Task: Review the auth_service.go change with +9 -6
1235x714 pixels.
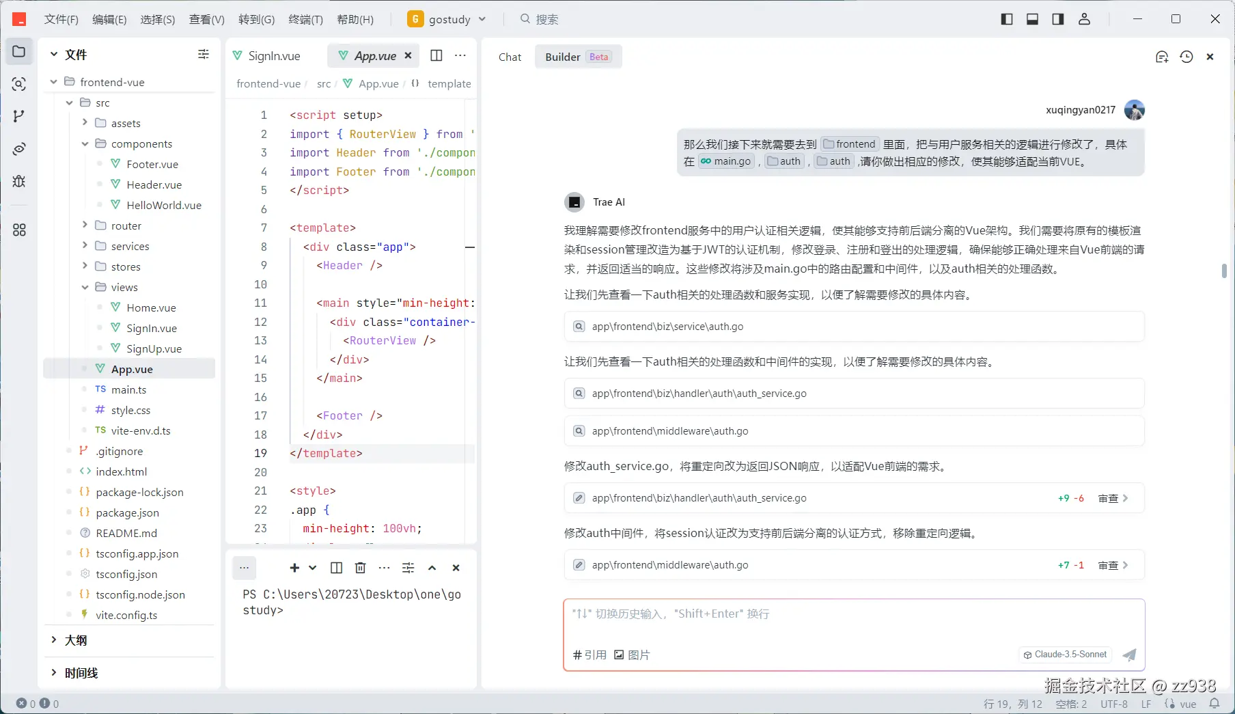Action: (x=1113, y=498)
